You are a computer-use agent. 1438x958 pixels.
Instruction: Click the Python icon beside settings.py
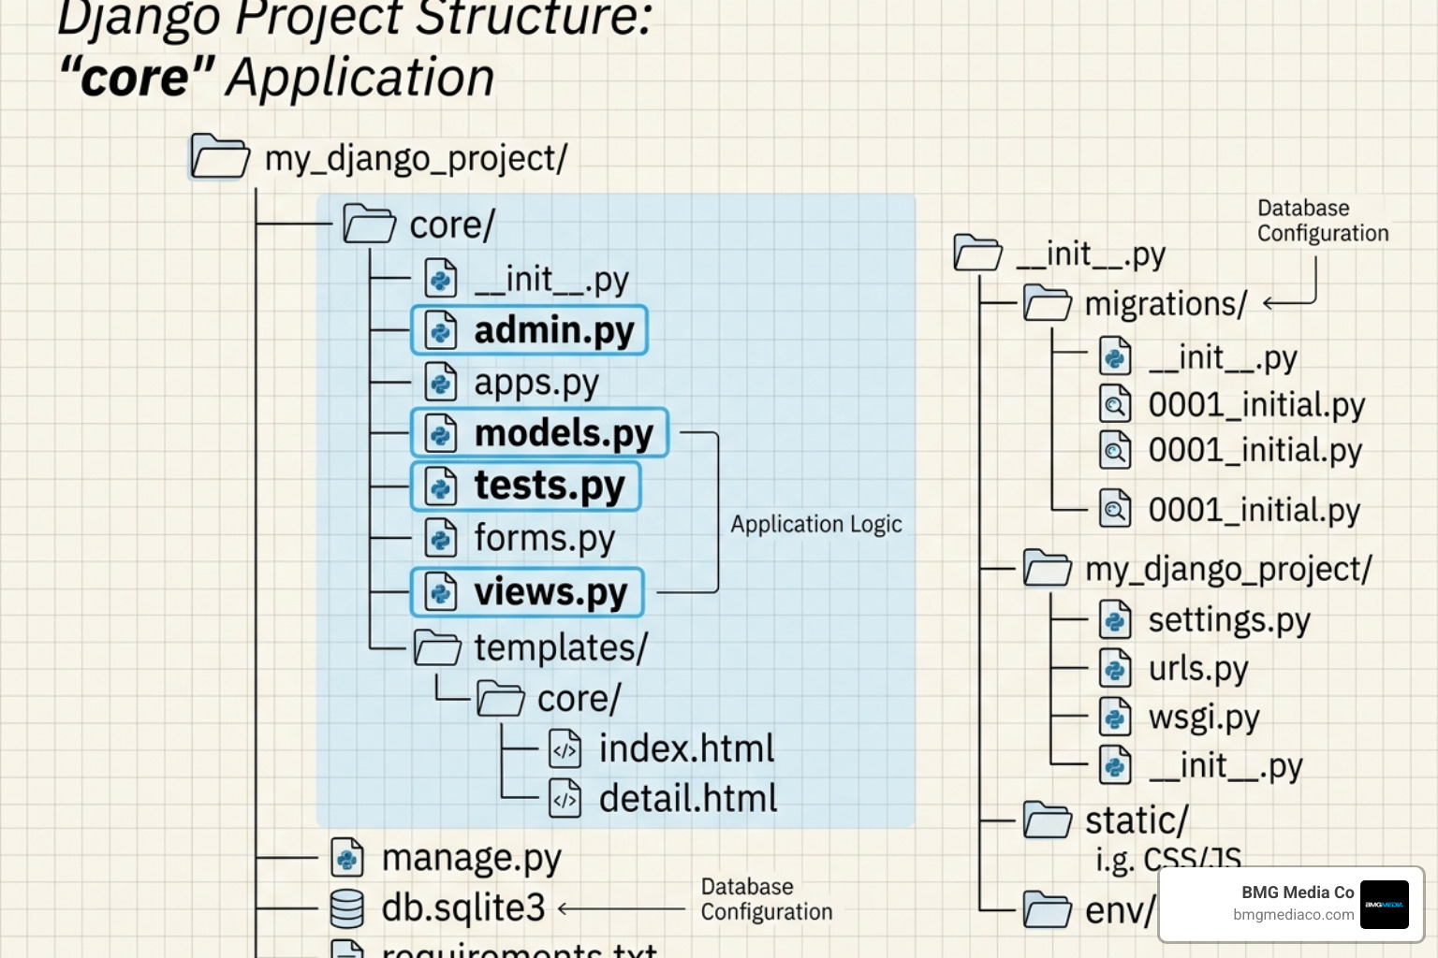pos(1115,620)
